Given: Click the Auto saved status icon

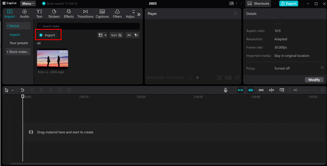Looking at the screenshot, I should (44, 4).
